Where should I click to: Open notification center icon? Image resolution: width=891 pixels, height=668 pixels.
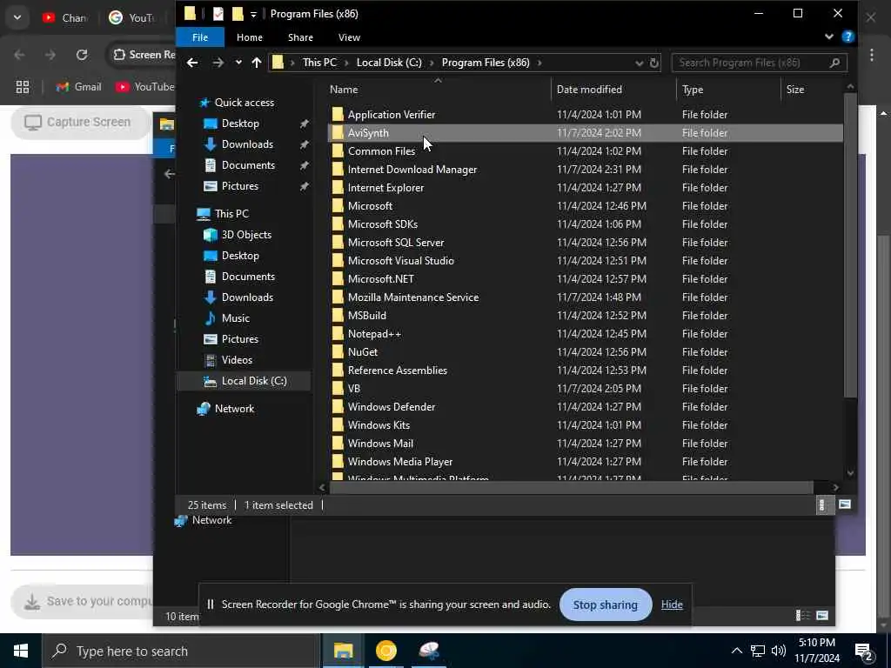point(864,651)
